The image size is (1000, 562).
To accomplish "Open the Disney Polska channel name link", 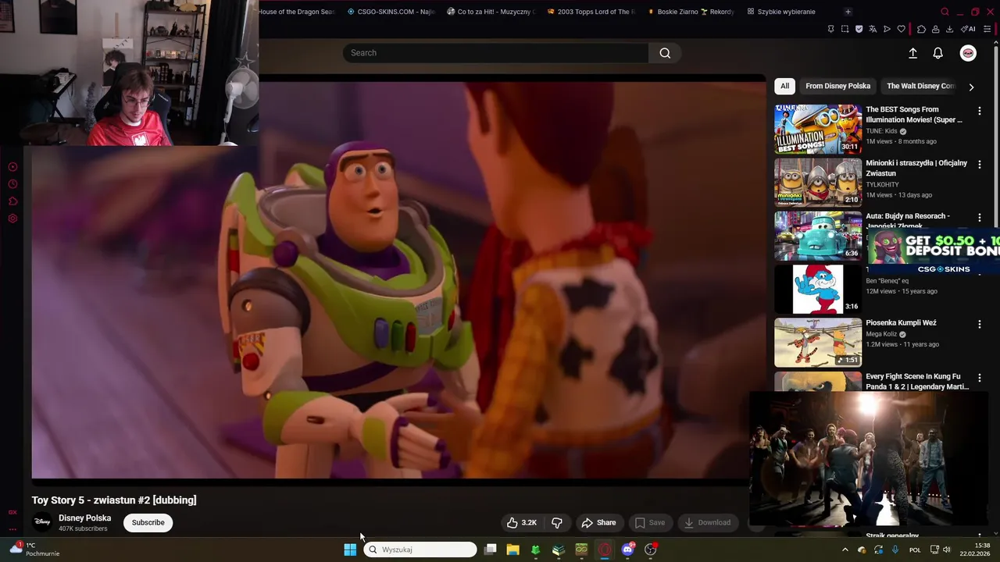I will [x=84, y=518].
